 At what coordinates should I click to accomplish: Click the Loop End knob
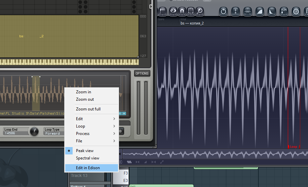34,131
